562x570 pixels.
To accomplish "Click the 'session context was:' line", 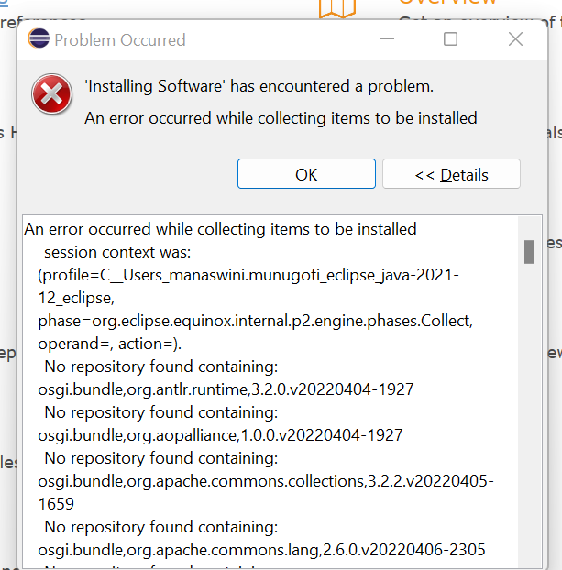I will 117,252.
